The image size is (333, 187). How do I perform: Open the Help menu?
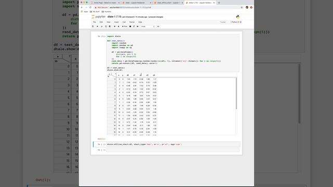140,22
